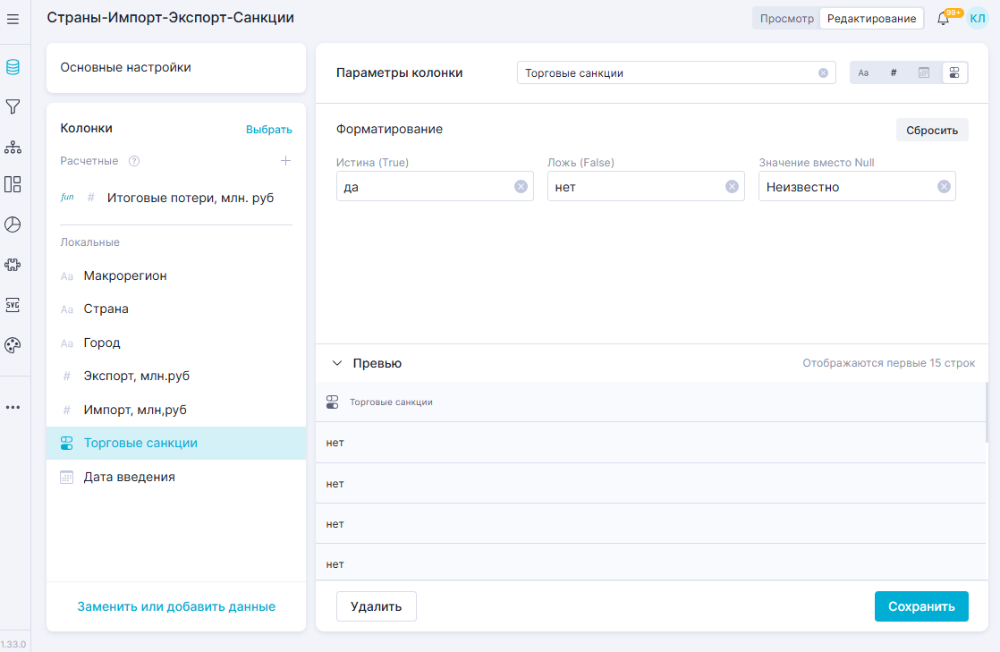1000x652 pixels.
Task: Switch column type to text (Aa)
Action: coord(863,73)
